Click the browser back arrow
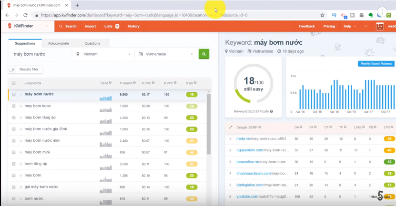Image resolution: width=396 pixels, height=206 pixels. (x=7, y=15)
